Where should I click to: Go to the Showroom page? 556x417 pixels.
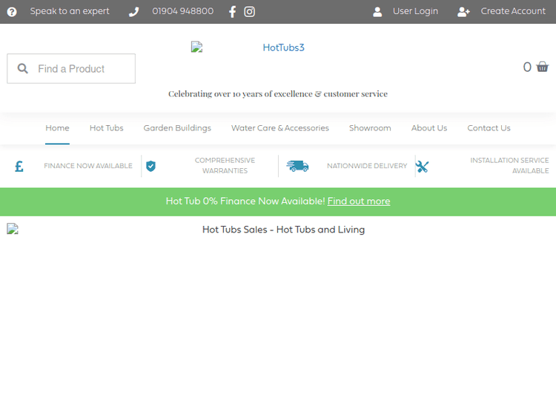tap(370, 128)
